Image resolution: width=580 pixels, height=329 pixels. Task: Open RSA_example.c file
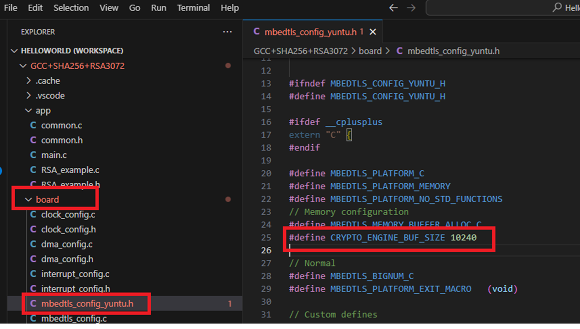click(x=70, y=170)
